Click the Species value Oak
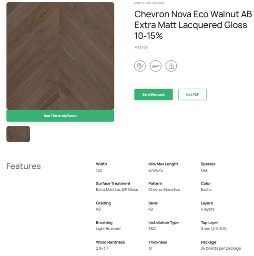The image size is (254, 256). pyautogui.click(x=204, y=170)
